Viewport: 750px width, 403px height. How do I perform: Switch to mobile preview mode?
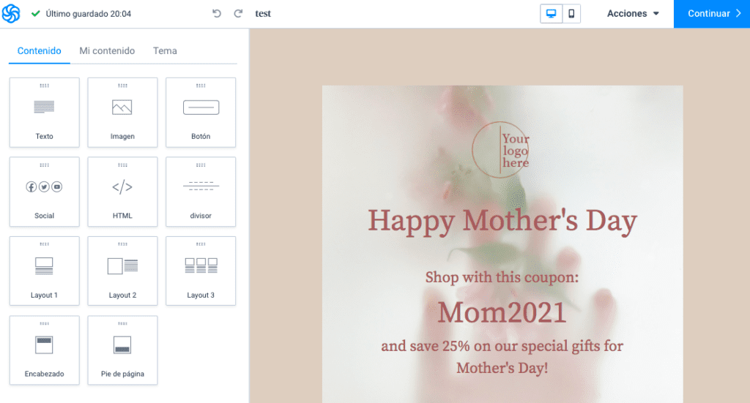pyautogui.click(x=571, y=13)
